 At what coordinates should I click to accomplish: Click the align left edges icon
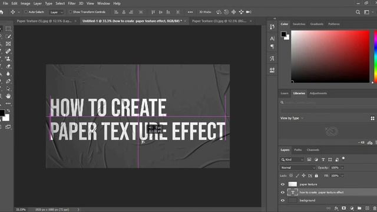pyautogui.click(x=117, y=12)
